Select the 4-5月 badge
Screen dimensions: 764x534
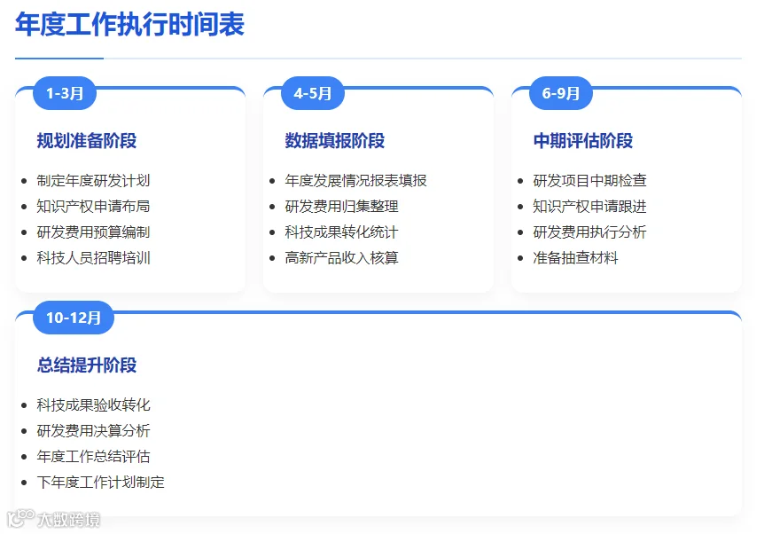pyautogui.click(x=313, y=93)
